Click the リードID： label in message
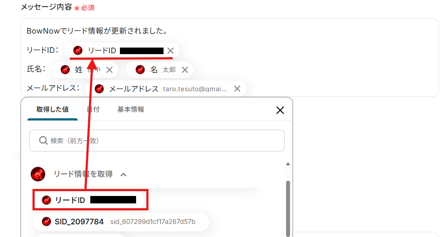 [42, 50]
